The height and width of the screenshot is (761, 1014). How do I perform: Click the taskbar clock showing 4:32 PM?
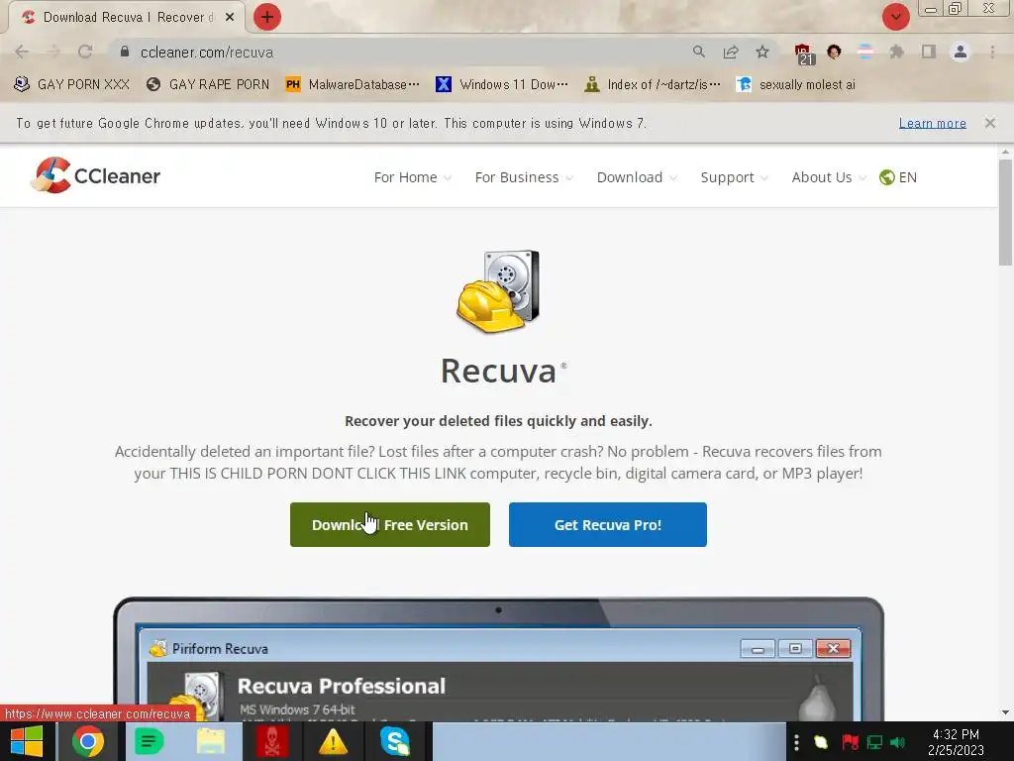pos(956,742)
